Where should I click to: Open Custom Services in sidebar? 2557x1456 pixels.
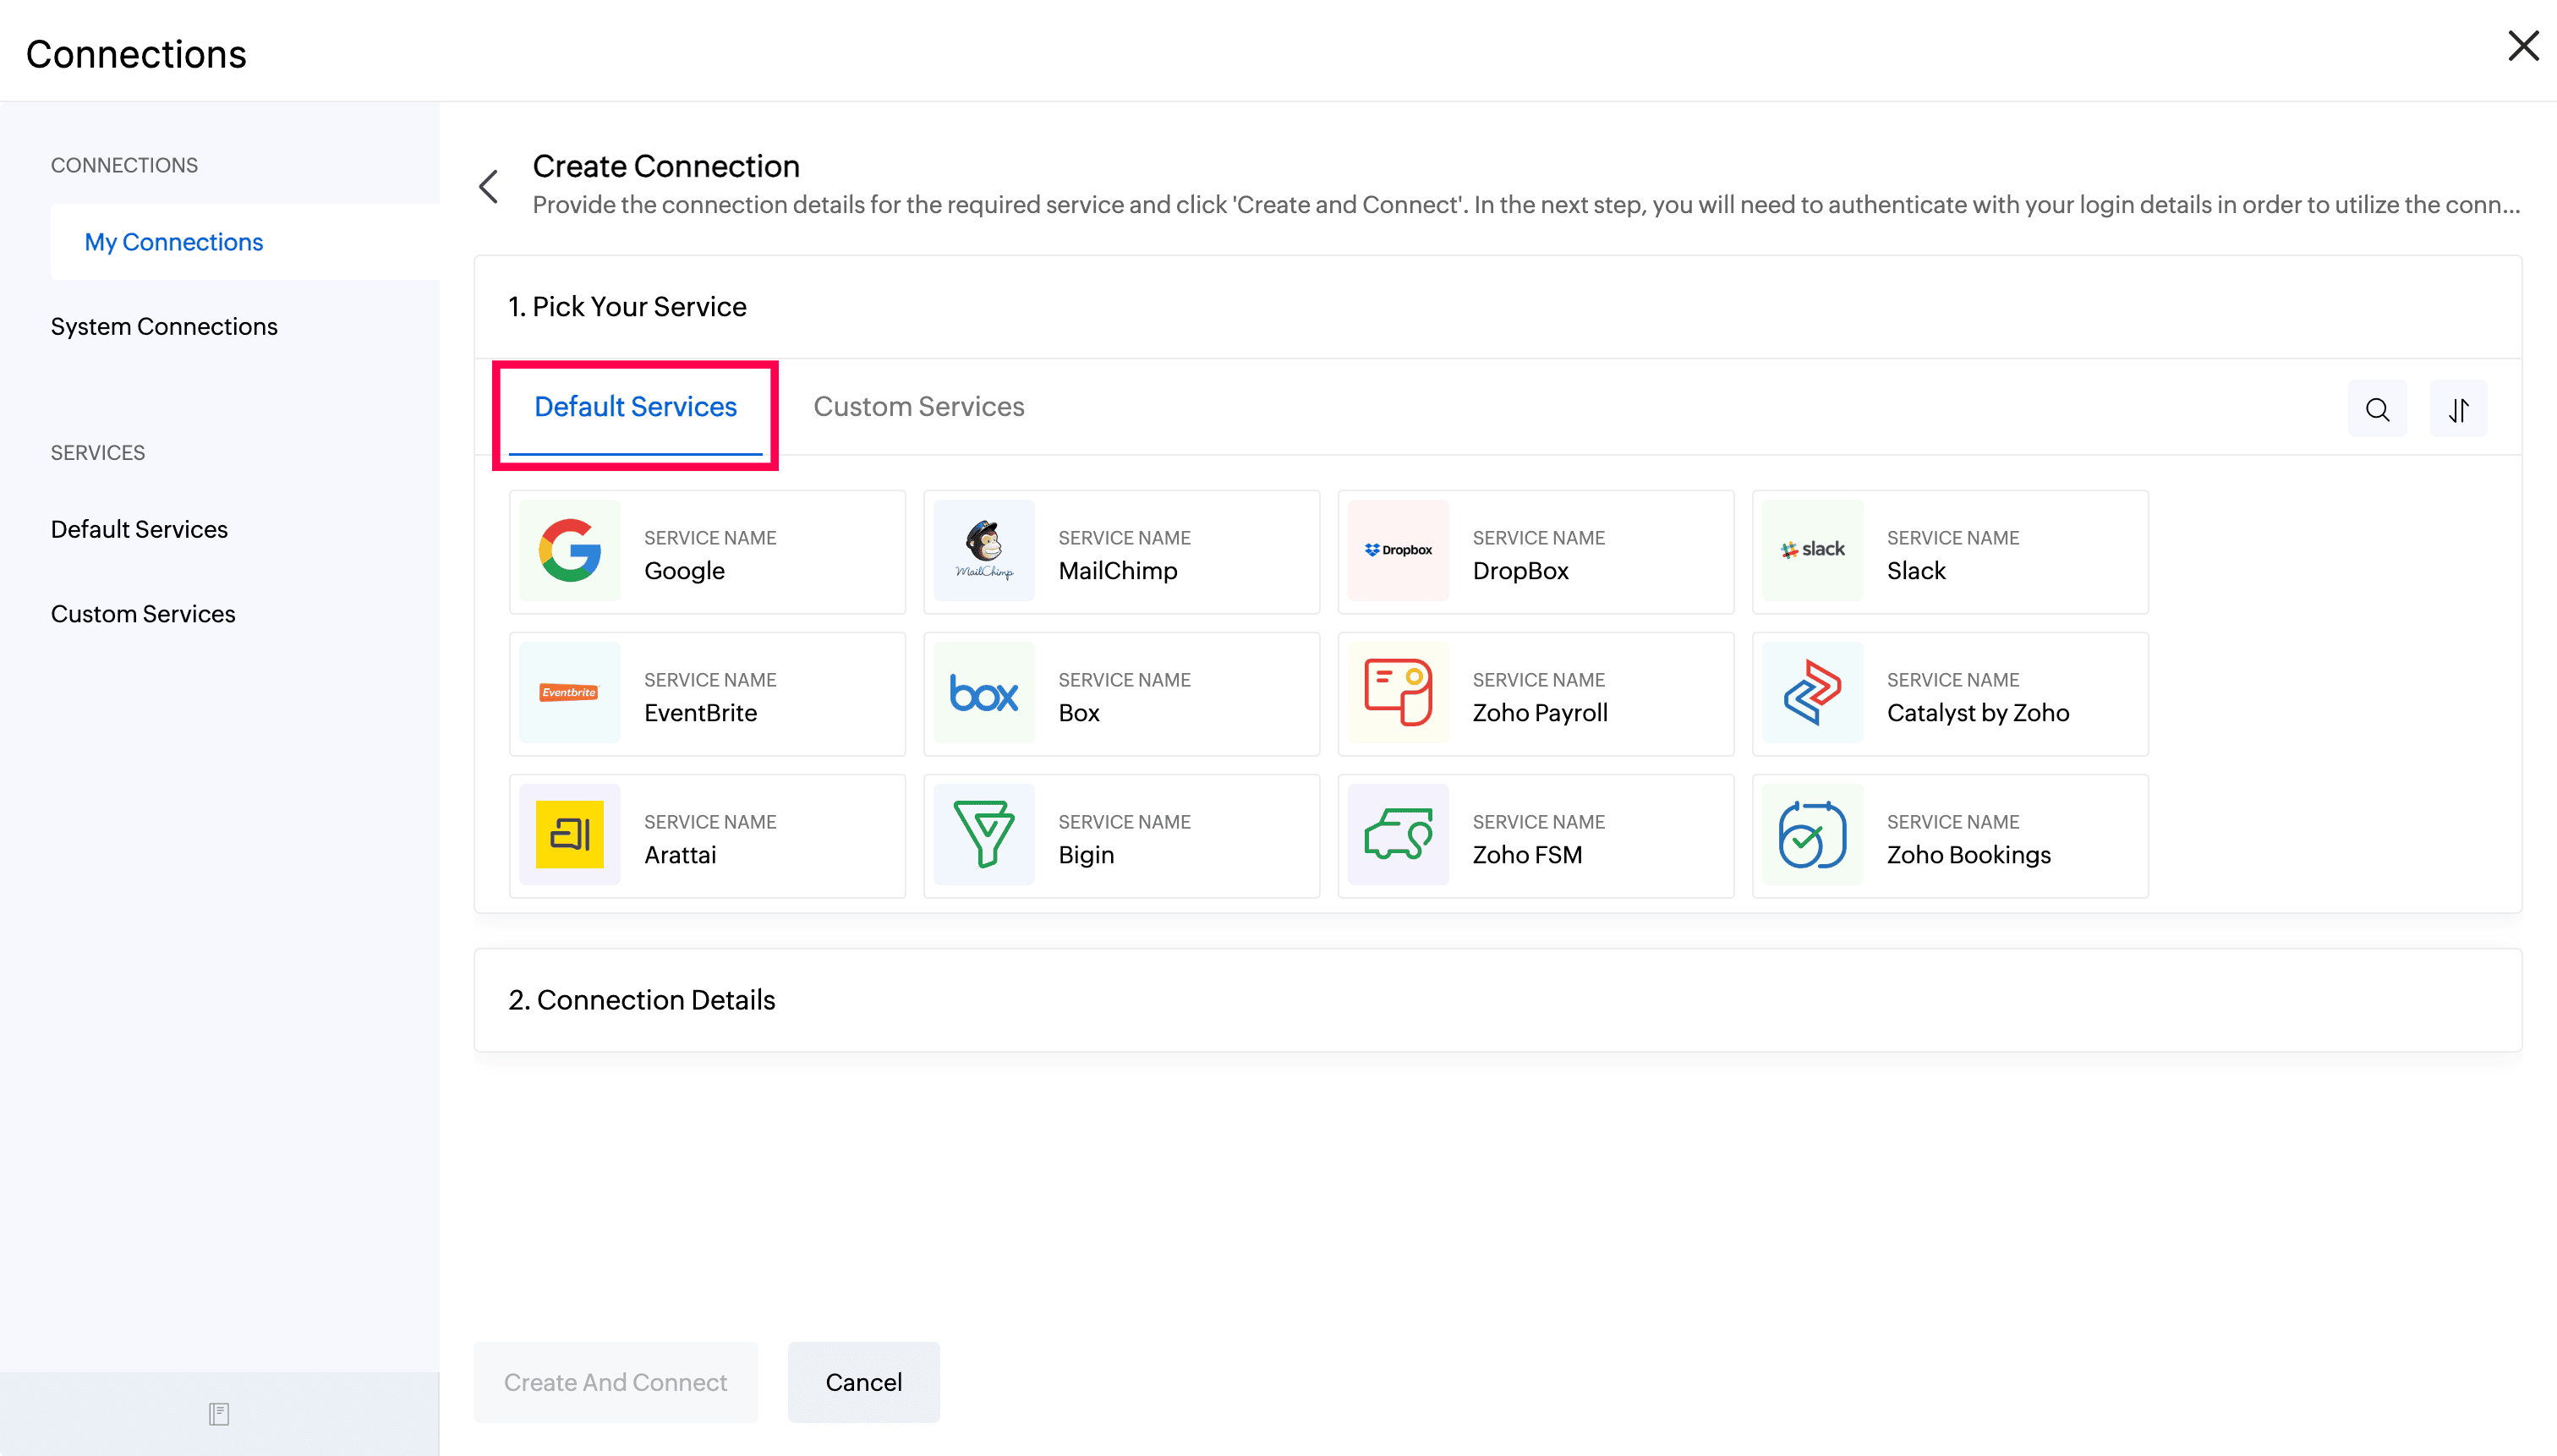pyautogui.click(x=143, y=614)
